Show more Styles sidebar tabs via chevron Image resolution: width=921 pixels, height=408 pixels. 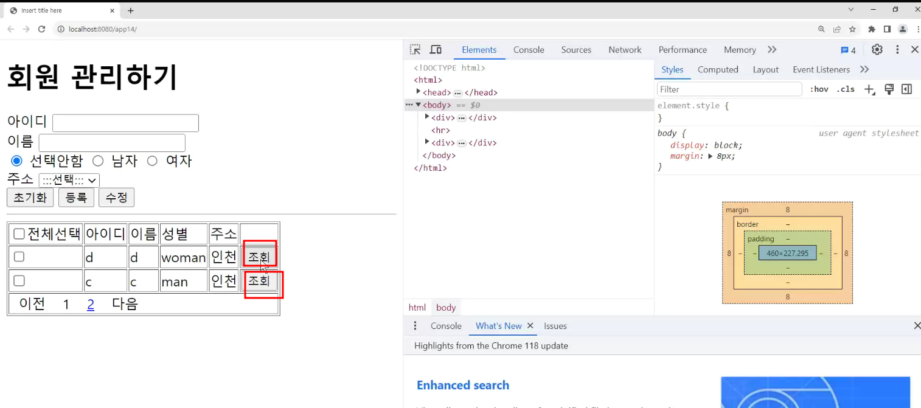(864, 69)
